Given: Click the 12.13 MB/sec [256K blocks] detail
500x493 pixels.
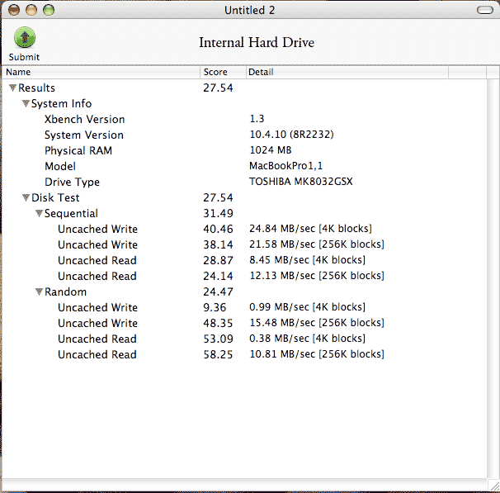Looking at the screenshot, I should (317, 275).
